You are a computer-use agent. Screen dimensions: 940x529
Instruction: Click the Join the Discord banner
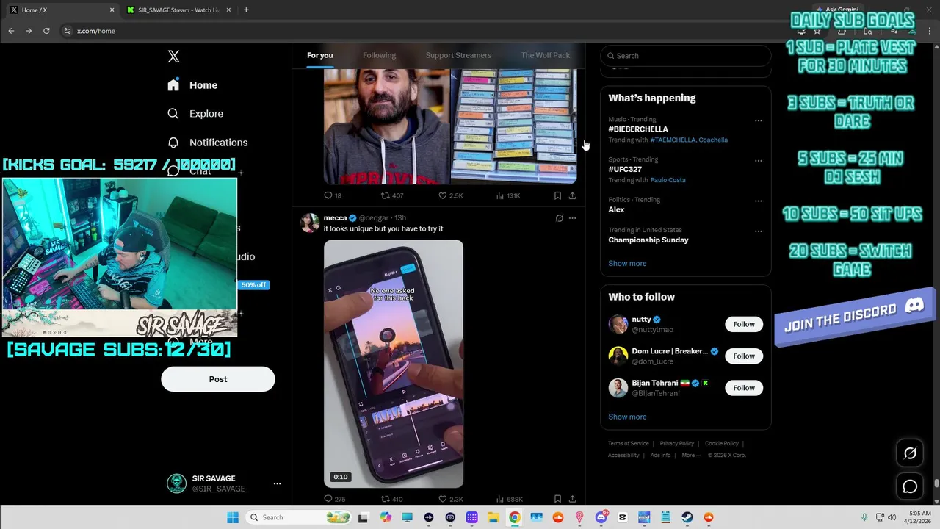point(854,316)
